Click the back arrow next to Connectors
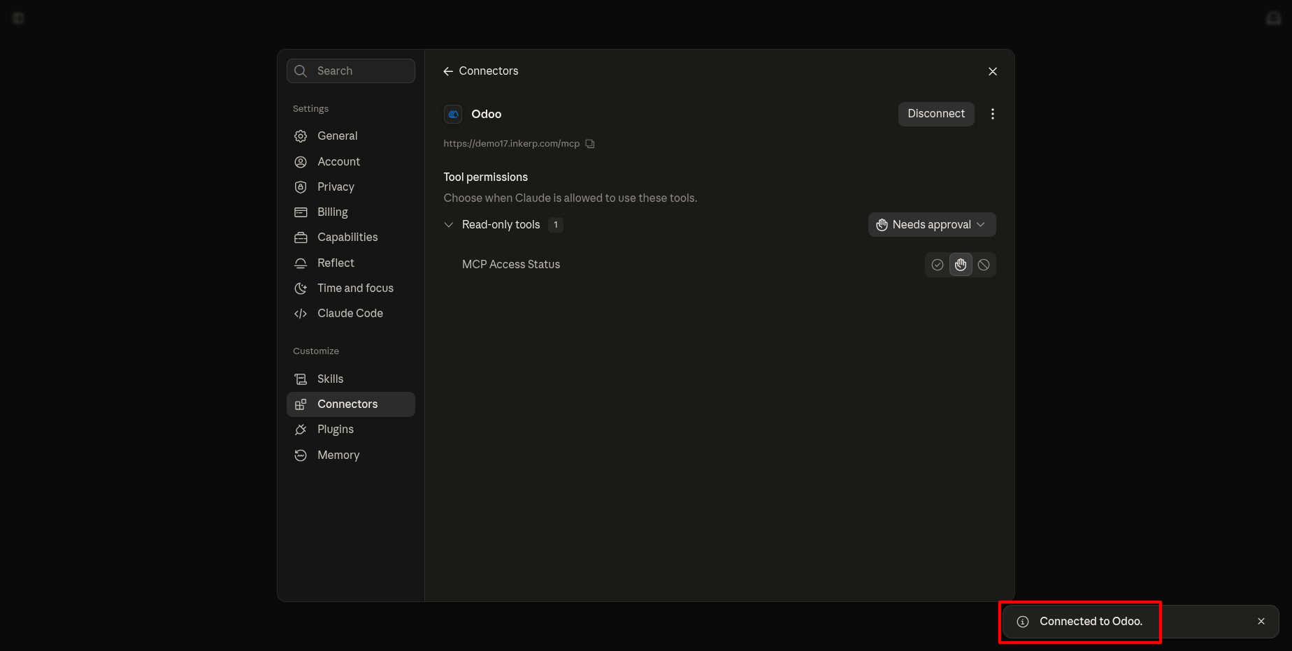The width and height of the screenshot is (1292, 651). (448, 71)
